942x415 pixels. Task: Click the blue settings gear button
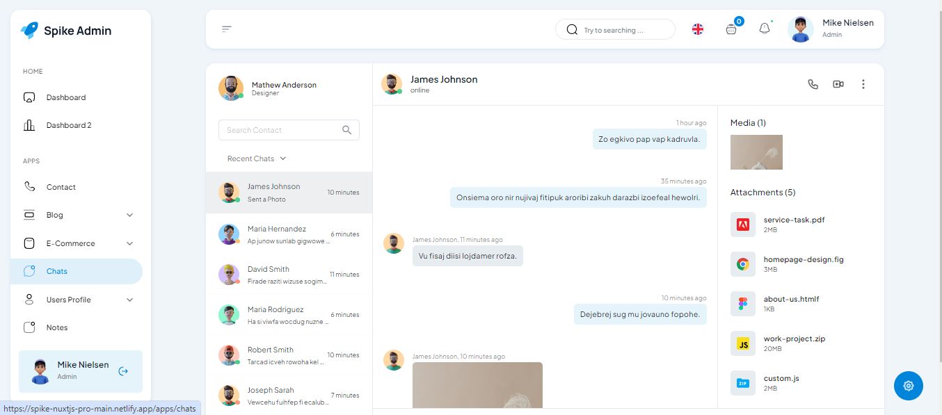point(908,385)
